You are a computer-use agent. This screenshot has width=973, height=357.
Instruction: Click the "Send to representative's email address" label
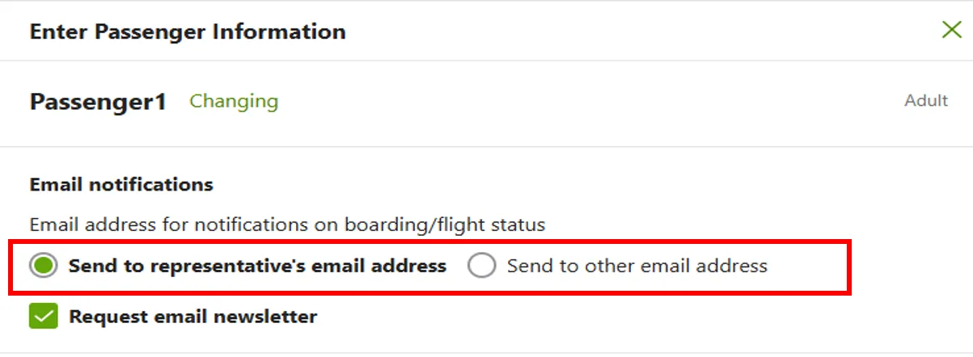point(257,266)
